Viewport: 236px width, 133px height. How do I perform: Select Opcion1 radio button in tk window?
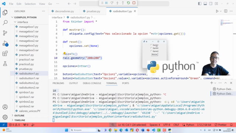coord(155,45)
